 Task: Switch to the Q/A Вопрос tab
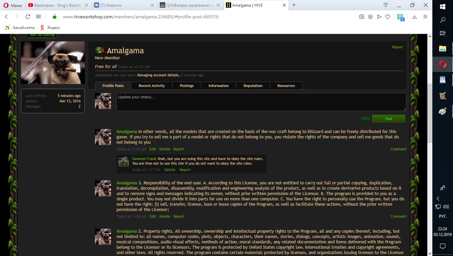coord(190,5)
